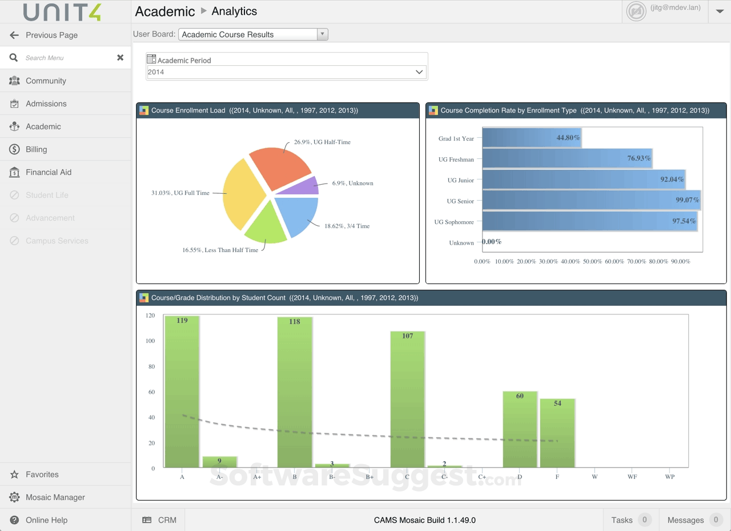The image size is (731, 531).
Task: Click Academic in the breadcrumb trail
Action: (164, 11)
